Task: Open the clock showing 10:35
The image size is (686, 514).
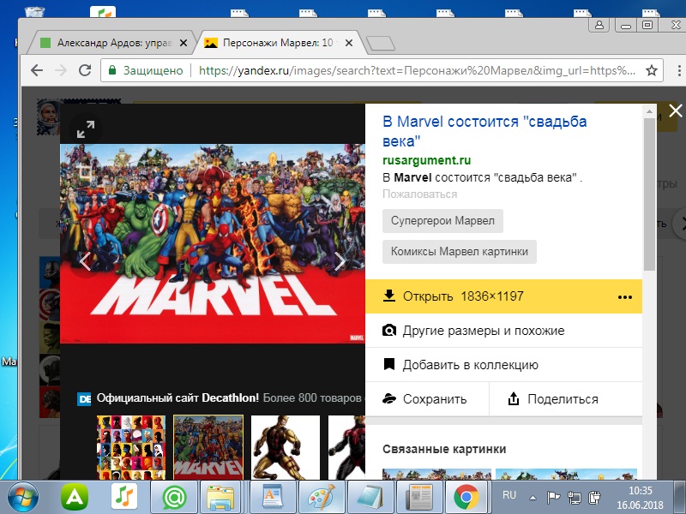Action: coord(640,498)
